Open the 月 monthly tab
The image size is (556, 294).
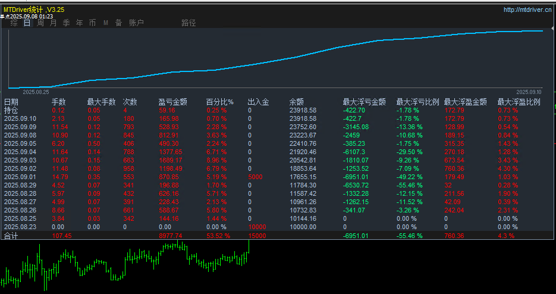pos(53,23)
